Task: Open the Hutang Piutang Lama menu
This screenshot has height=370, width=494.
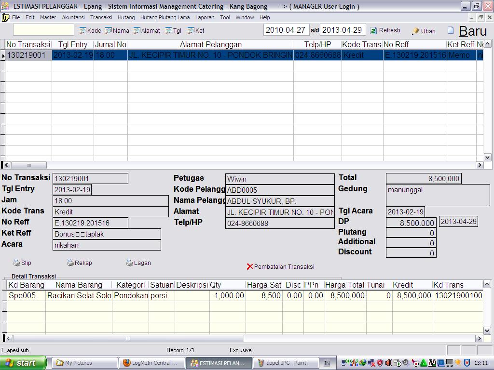Action: pos(165,17)
